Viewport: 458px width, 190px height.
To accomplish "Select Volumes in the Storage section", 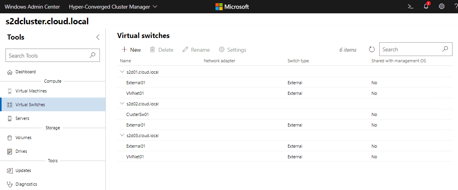I will click(24, 138).
